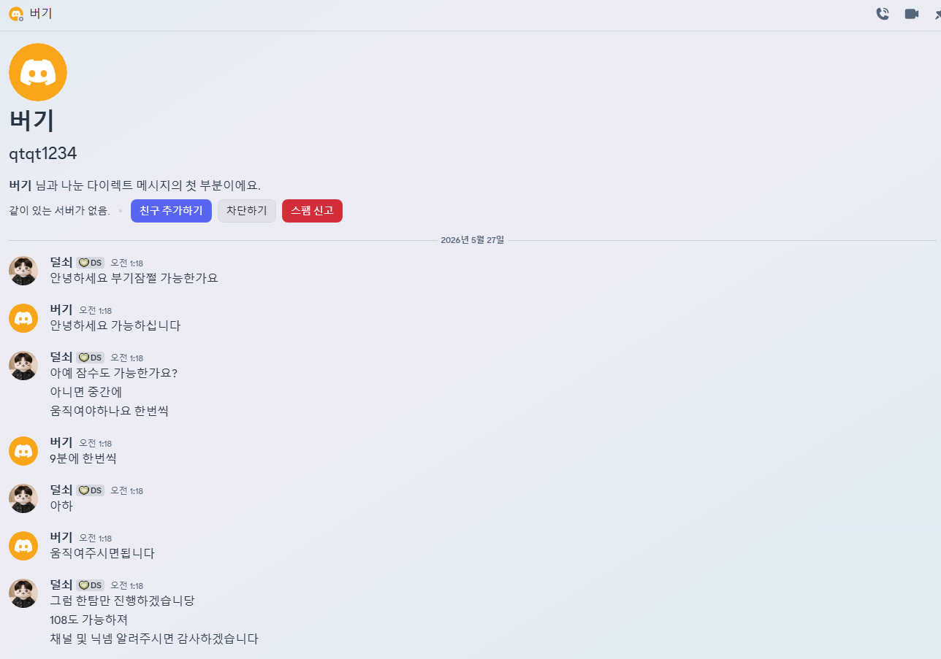Click 차단하기 button

(x=247, y=211)
